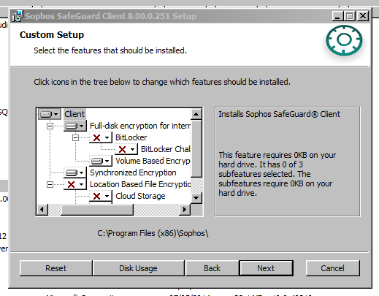The height and width of the screenshot is (296, 379).
Task: Open Full-disk encryption feature state dropdown
Action: tap(75, 126)
